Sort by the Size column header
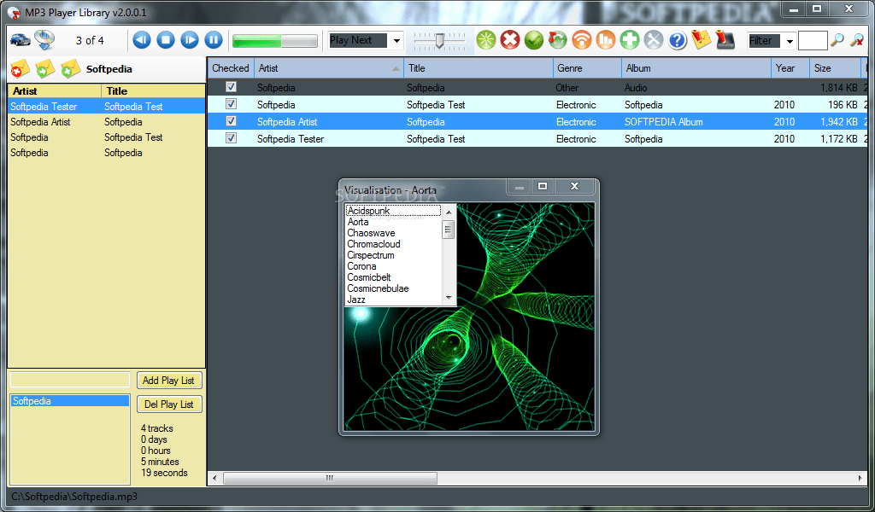This screenshot has height=512, width=875. pos(835,68)
